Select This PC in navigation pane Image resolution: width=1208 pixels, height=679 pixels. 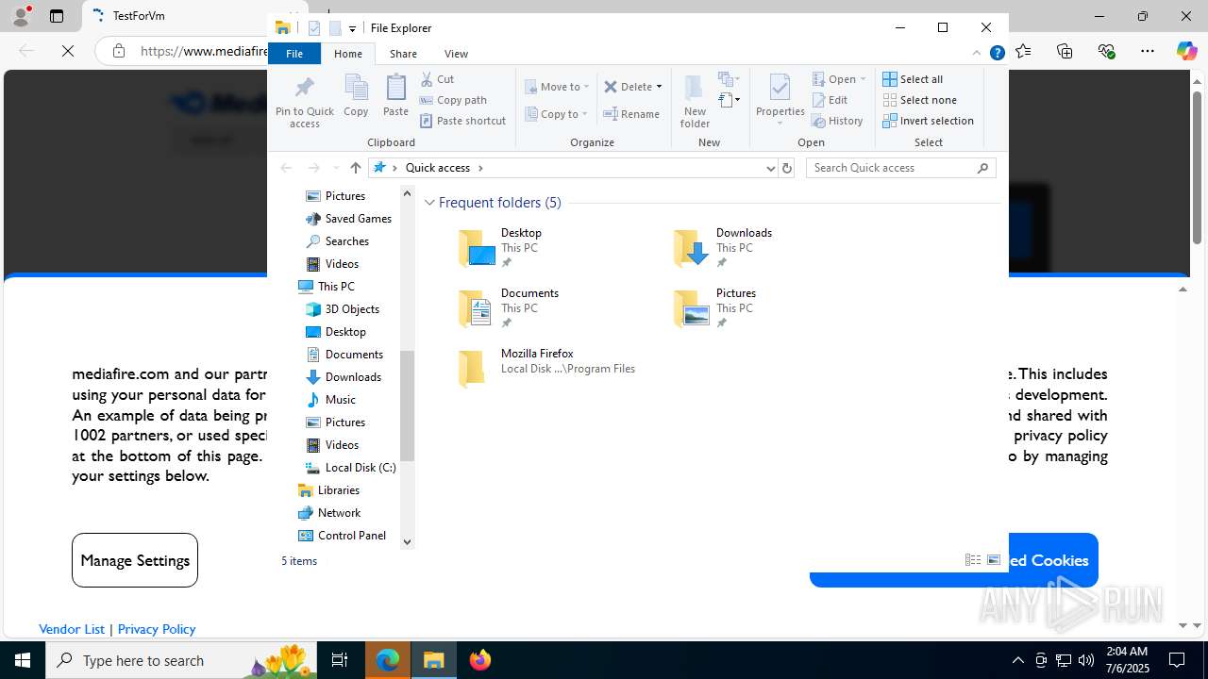pyautogui.click(x=326, y=287)
